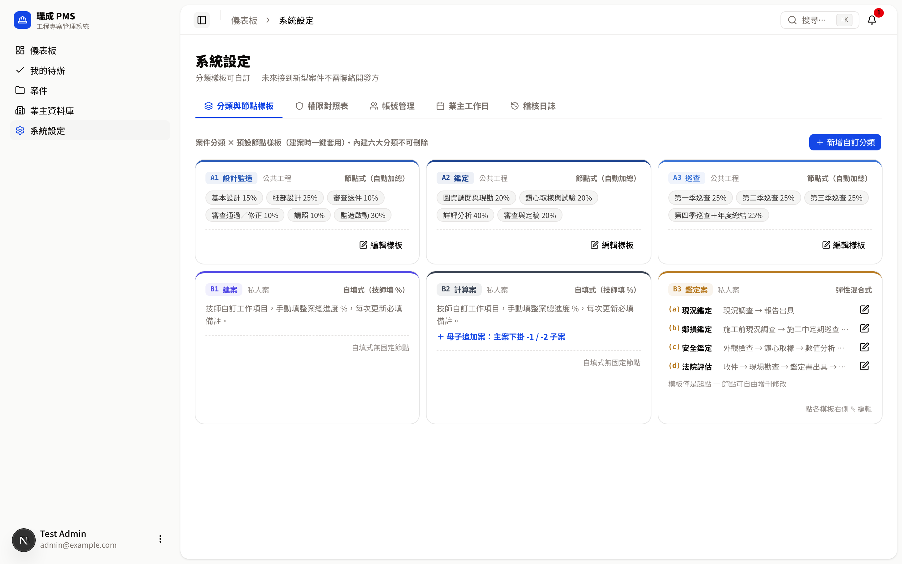This screenshot has height=564, width=902.
Task: Click the A3 巡查 badge
Action: coord(687,178)
